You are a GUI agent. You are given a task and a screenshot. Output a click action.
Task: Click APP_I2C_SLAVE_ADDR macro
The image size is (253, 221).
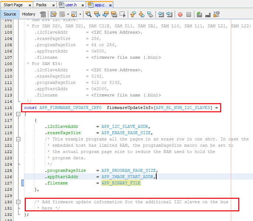(x=125, y=126)
